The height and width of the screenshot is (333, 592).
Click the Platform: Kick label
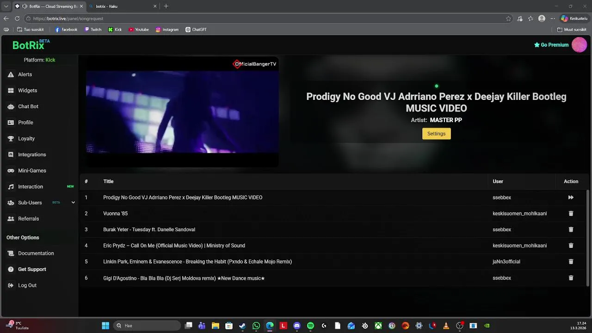pos(39,60)
